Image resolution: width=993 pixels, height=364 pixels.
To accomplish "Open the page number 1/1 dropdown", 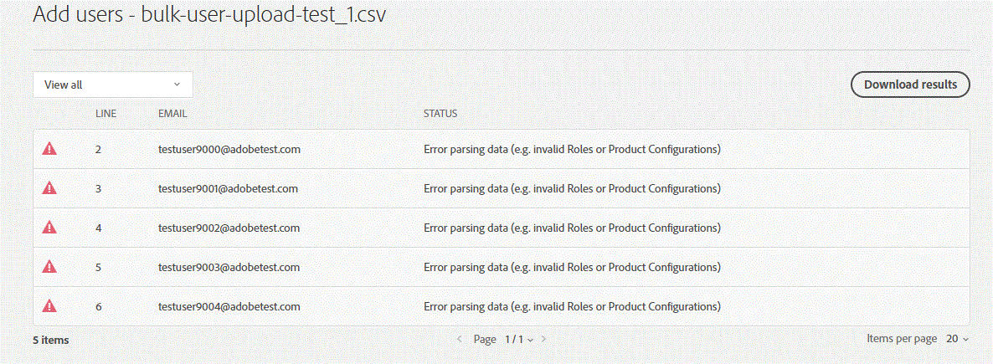I will 518,339.
